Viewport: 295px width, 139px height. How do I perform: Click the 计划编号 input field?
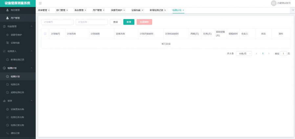(x=57, y=22)
